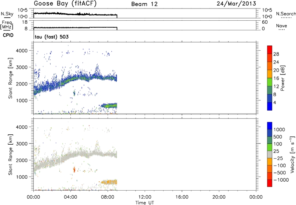Click the 'Beam 12' header label
Viewport: 296px width, 205px height.
[144, 4]
